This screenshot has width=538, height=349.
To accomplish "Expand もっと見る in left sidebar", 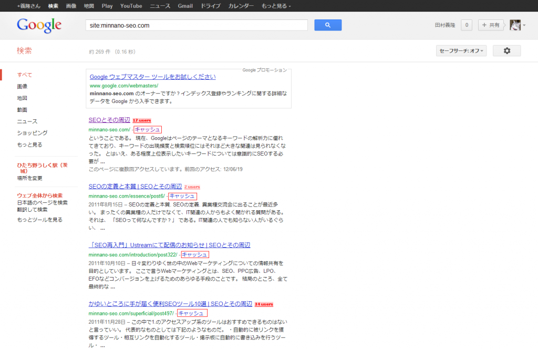I will click(29, 145).
